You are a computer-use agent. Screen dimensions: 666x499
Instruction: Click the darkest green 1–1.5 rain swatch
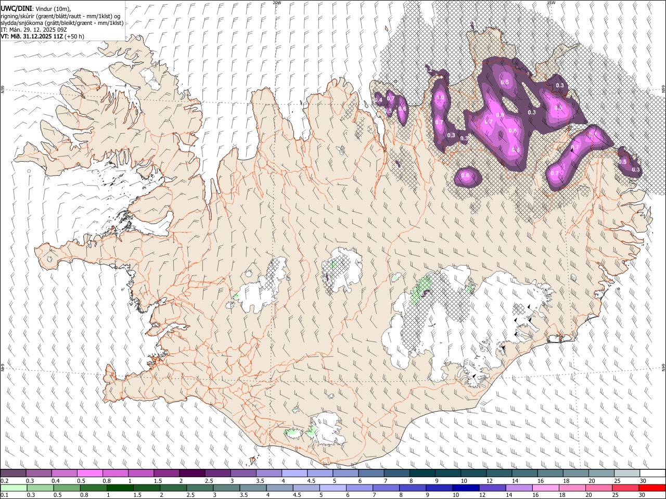point(121,488)
